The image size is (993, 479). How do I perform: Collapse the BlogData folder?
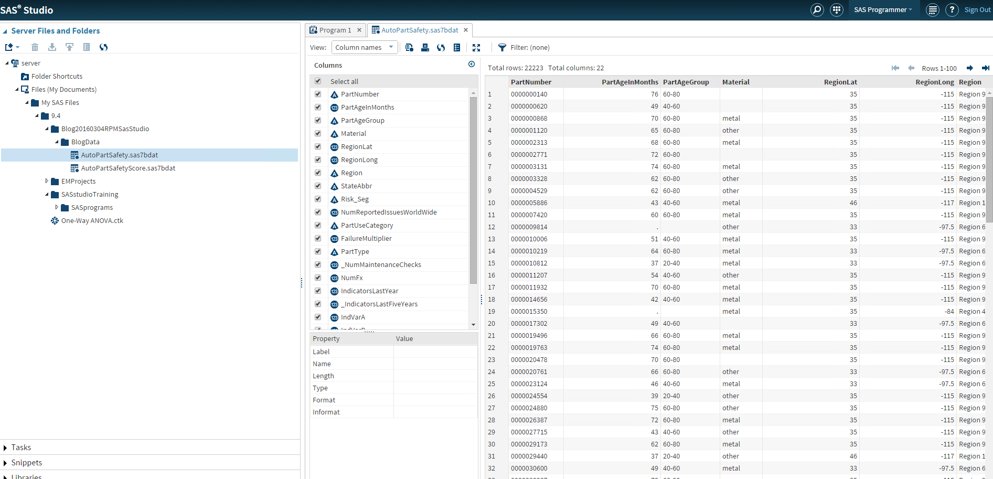[x=57, y=142]
